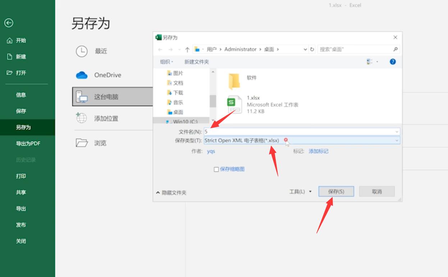Screen dimensions: 448x277
Task: Click 信息 in backstage menu
Action: [x=21, y=95]
